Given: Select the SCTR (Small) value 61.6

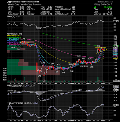Looking at the screenshot, I should pyautogui.click(x=73, y=14).
